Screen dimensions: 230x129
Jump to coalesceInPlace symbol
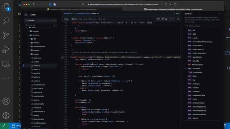point(199,95)
